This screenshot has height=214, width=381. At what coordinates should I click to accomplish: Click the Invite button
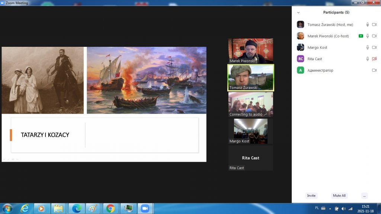tap(311, 195)
